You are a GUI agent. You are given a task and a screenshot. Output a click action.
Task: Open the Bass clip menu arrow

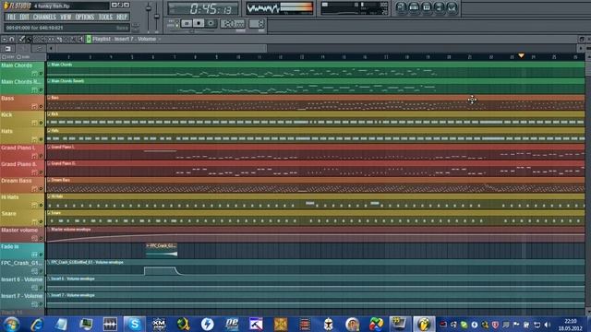[x=49, y=98]
